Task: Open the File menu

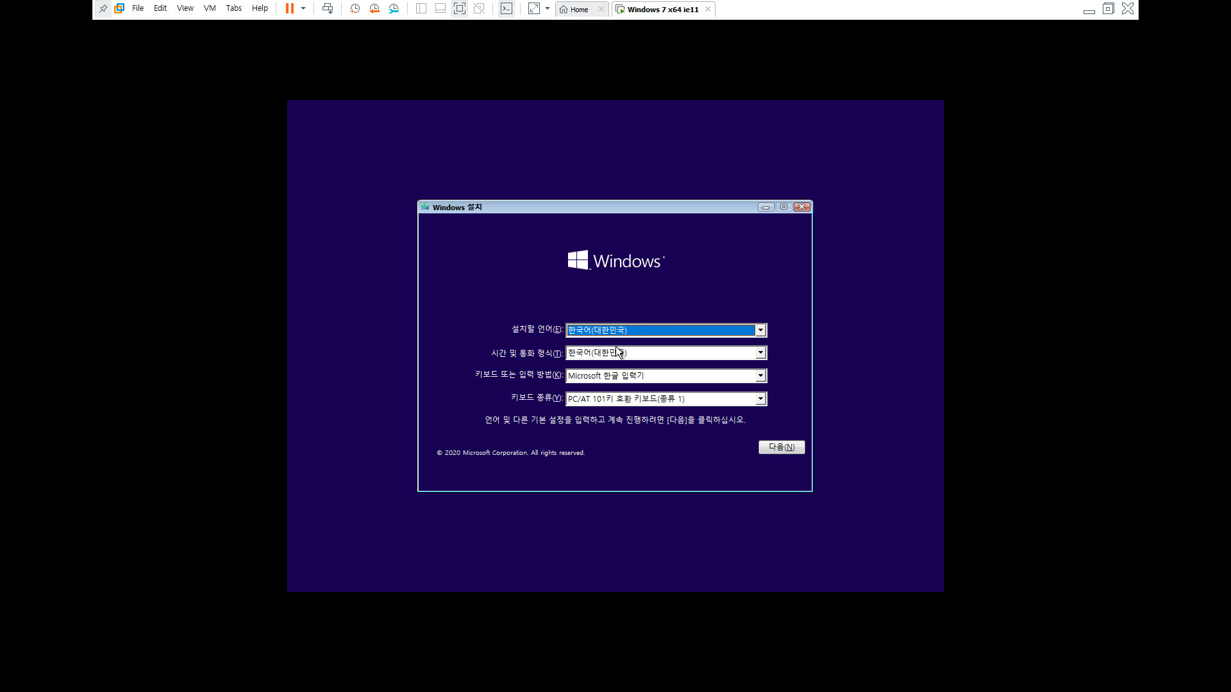Action: 138,9
